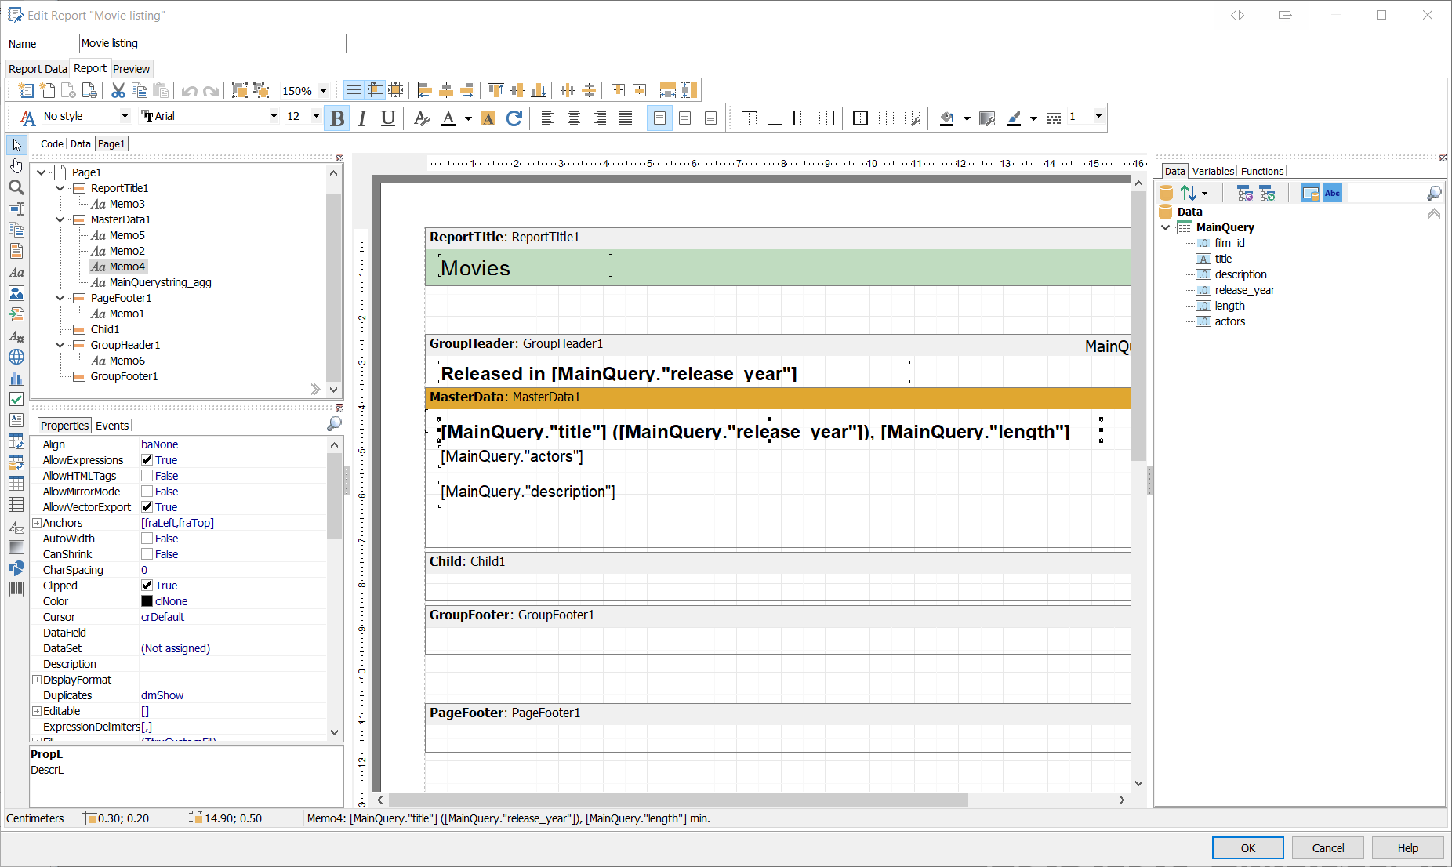Collapse the MasterData1 tree node
This screenshot has height=867, width=1452.
[x=60, y=219]
